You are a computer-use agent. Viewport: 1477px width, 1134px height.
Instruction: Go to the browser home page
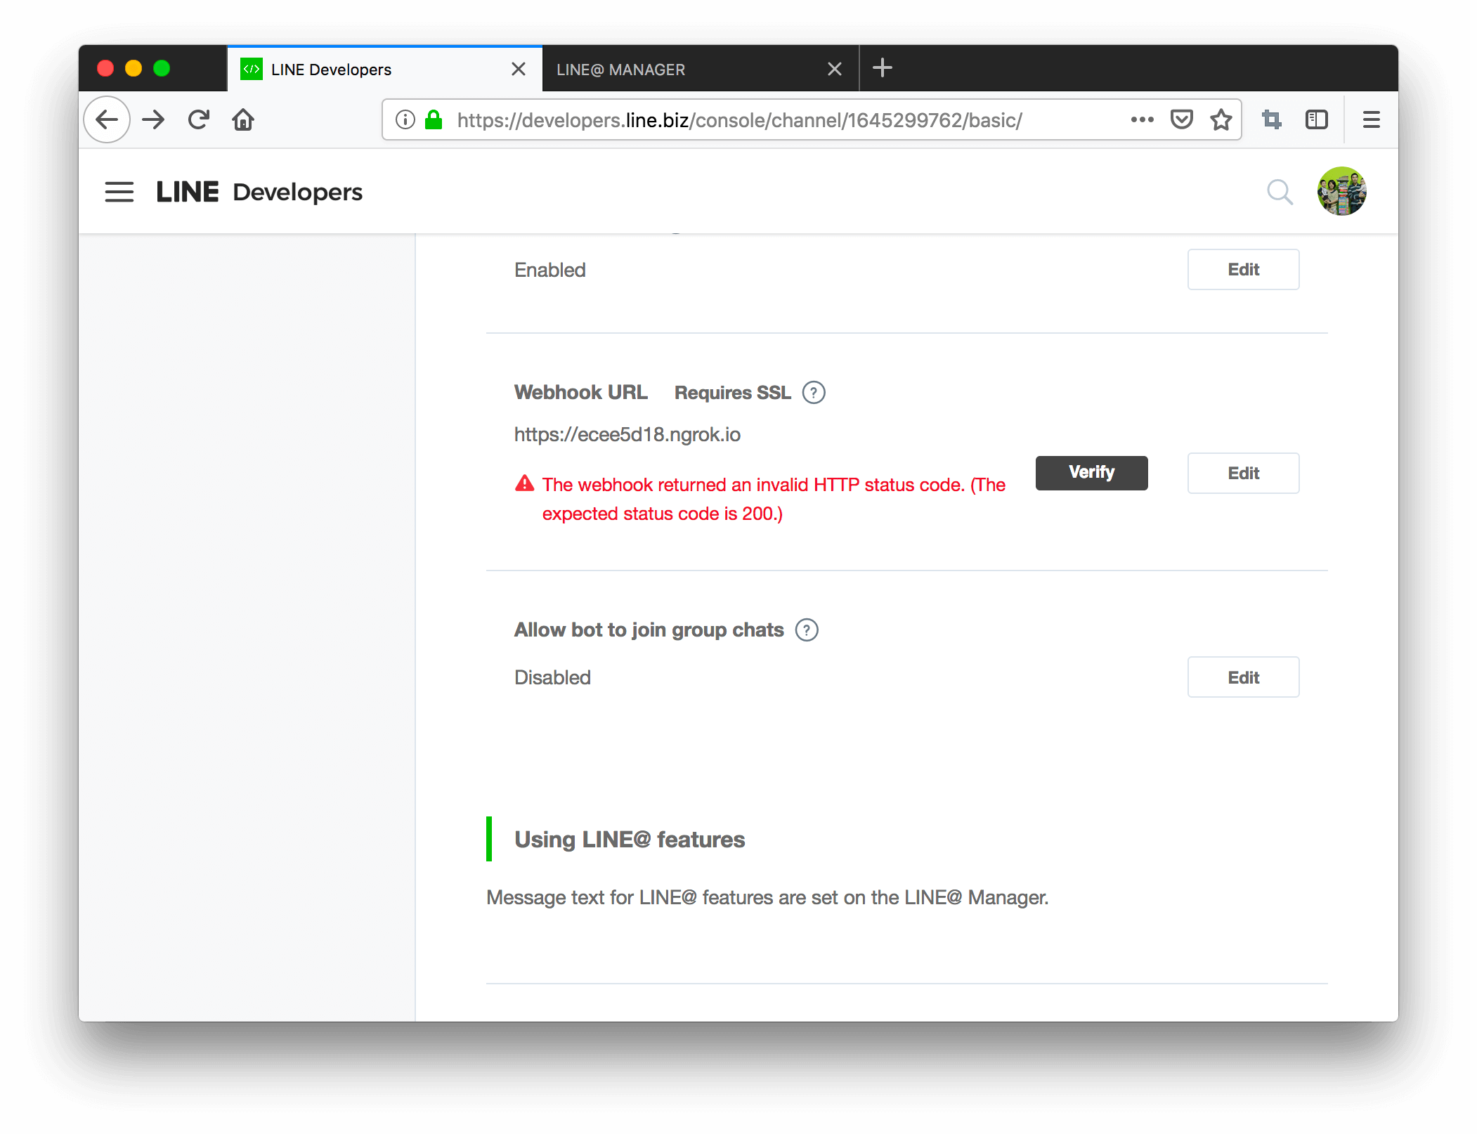coord(243,120)
